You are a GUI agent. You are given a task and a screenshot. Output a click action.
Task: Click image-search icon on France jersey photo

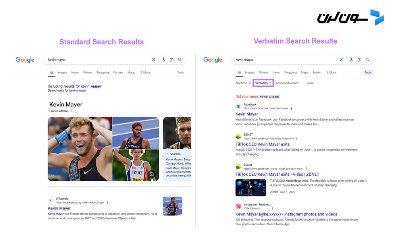pos(152,174)
